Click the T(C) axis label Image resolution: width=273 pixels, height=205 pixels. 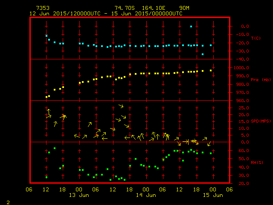pos(256,38)
